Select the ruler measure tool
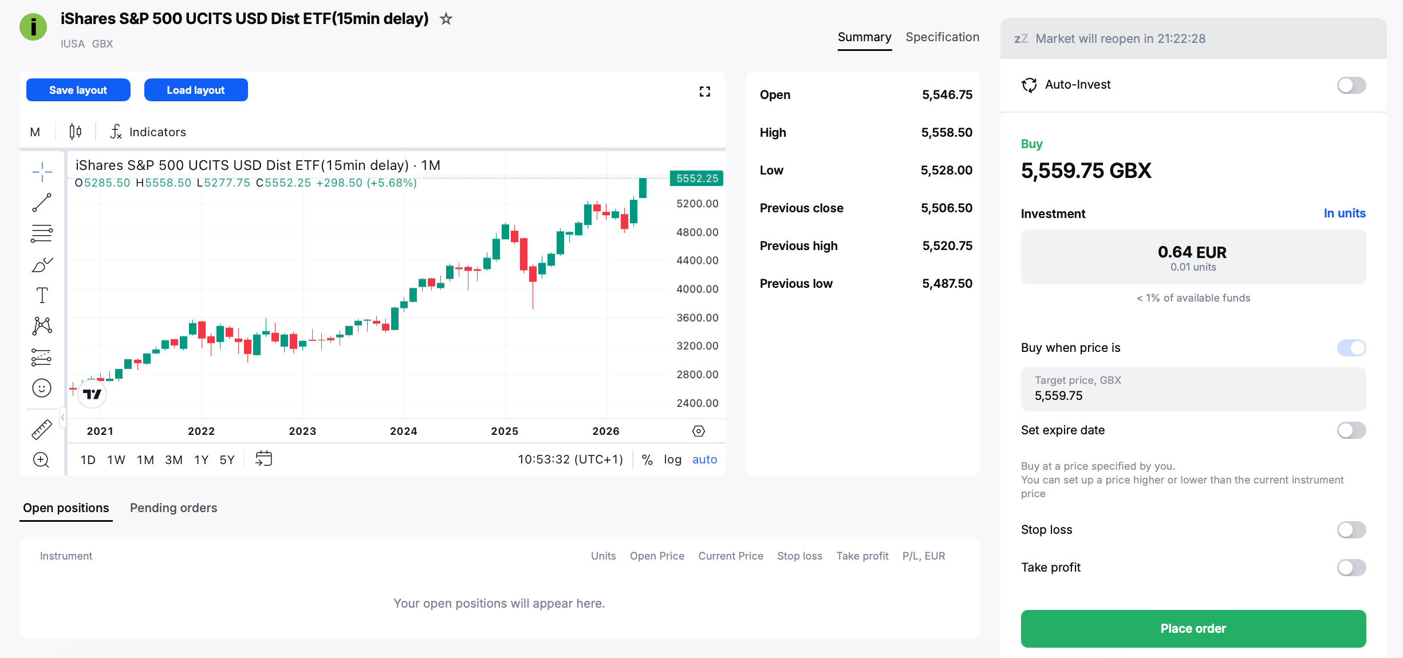The image size is (1403, 658). (42, 429)
